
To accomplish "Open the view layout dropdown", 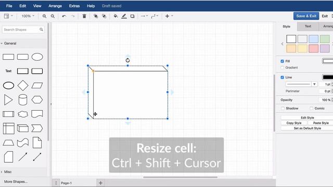I will (x=8, y=16).
